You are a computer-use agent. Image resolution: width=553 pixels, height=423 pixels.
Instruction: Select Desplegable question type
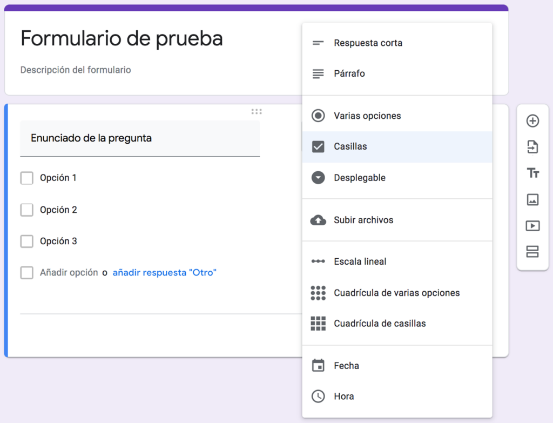(359, 178)
